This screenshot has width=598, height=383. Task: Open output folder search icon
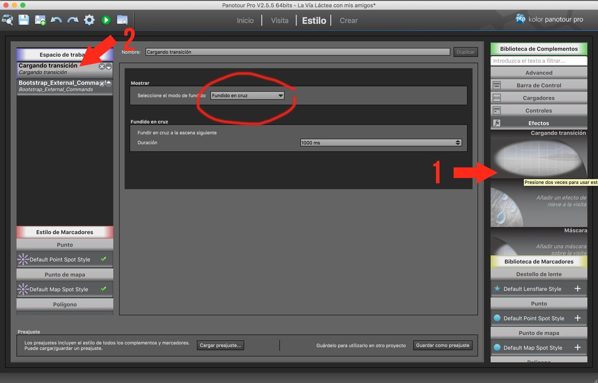[122, 20]
